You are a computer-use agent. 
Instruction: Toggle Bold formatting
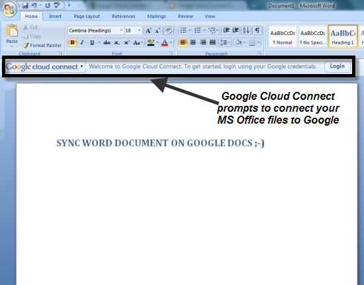pyautogui.click(x=72, y=43)
